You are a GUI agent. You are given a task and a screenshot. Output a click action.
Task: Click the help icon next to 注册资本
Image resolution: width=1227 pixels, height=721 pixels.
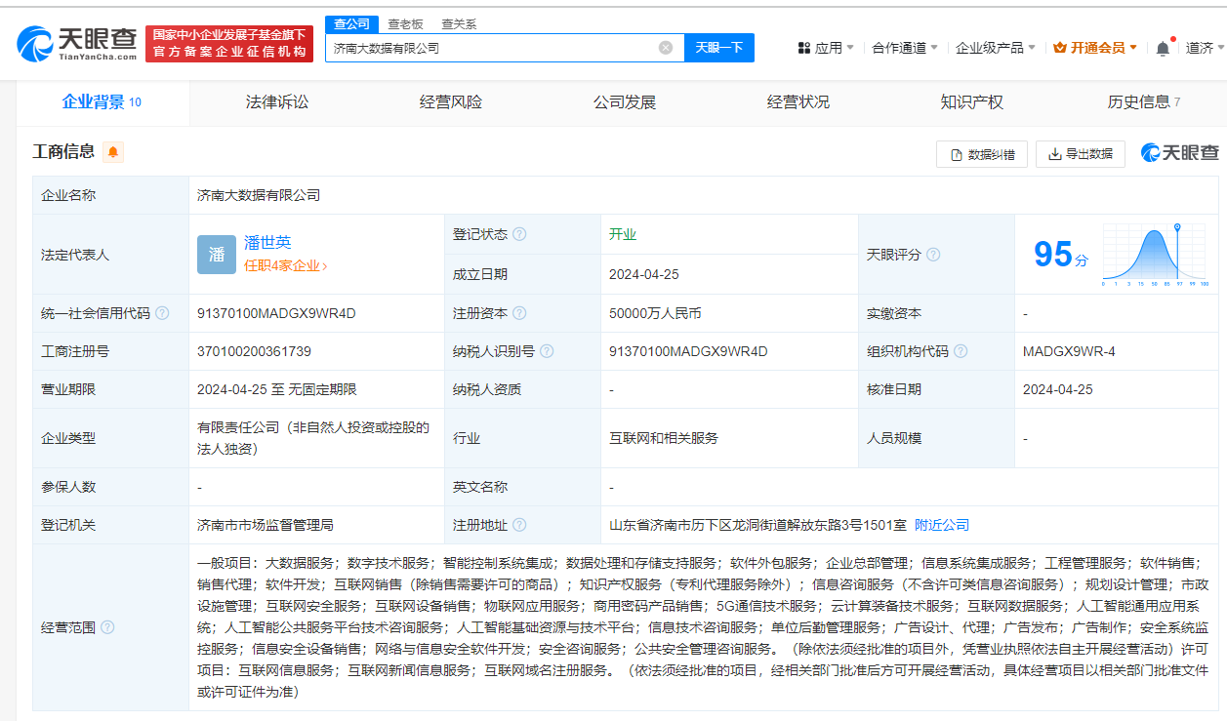pos(520,313)
